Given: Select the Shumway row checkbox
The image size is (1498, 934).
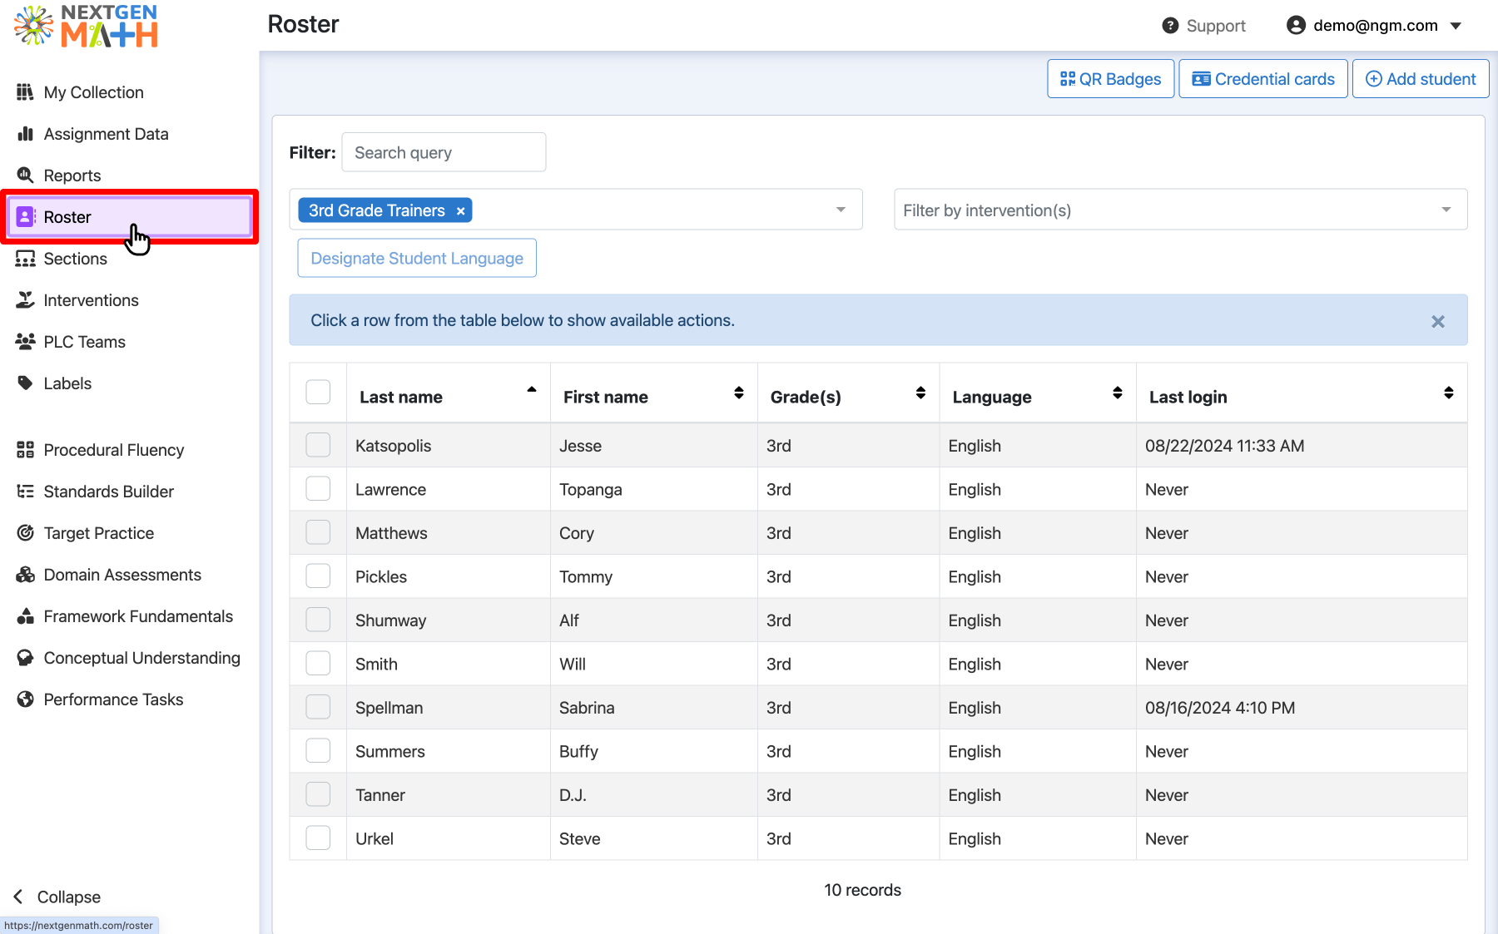Looking at the screenshot, I should [x=318, y=620].
